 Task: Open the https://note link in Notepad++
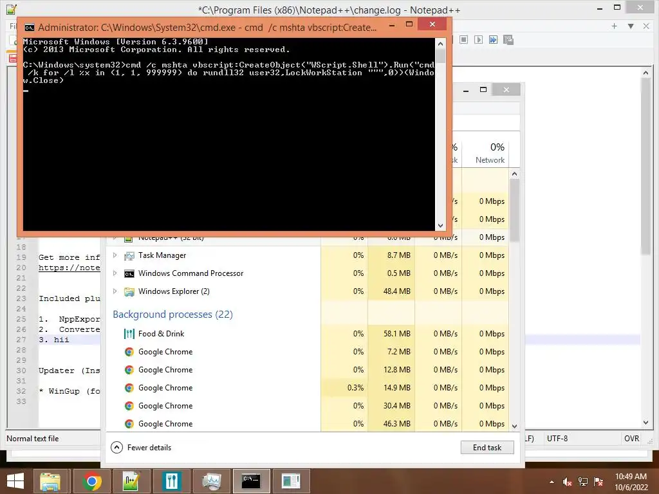(70, 268)
